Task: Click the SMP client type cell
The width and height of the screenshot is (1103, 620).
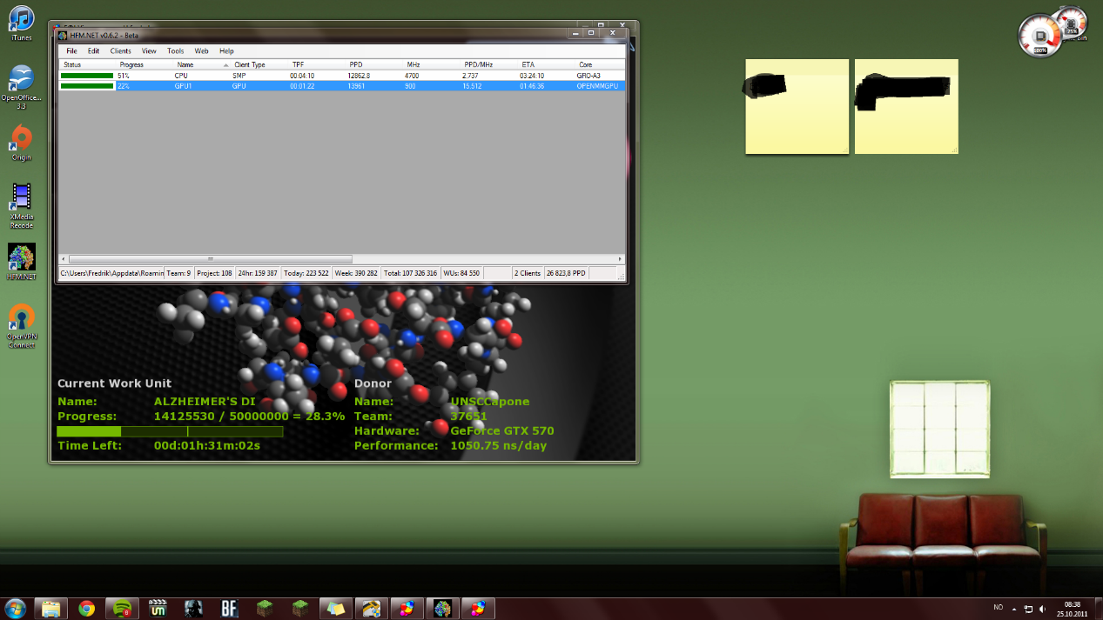Action: click(239, 76)
